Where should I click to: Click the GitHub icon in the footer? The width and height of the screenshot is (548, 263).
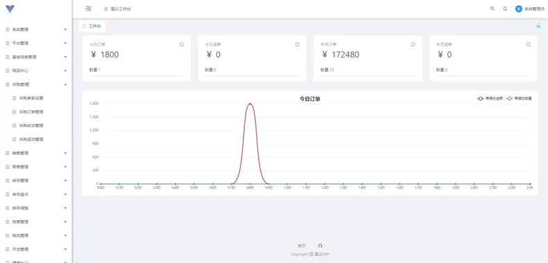(x=320, y=246)
